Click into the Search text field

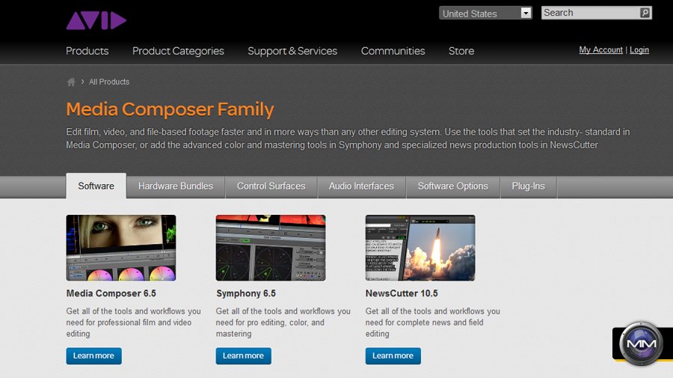[x=589, y=13]
